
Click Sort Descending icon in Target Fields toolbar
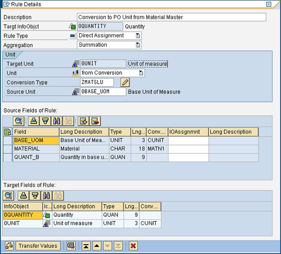point(35,196)
